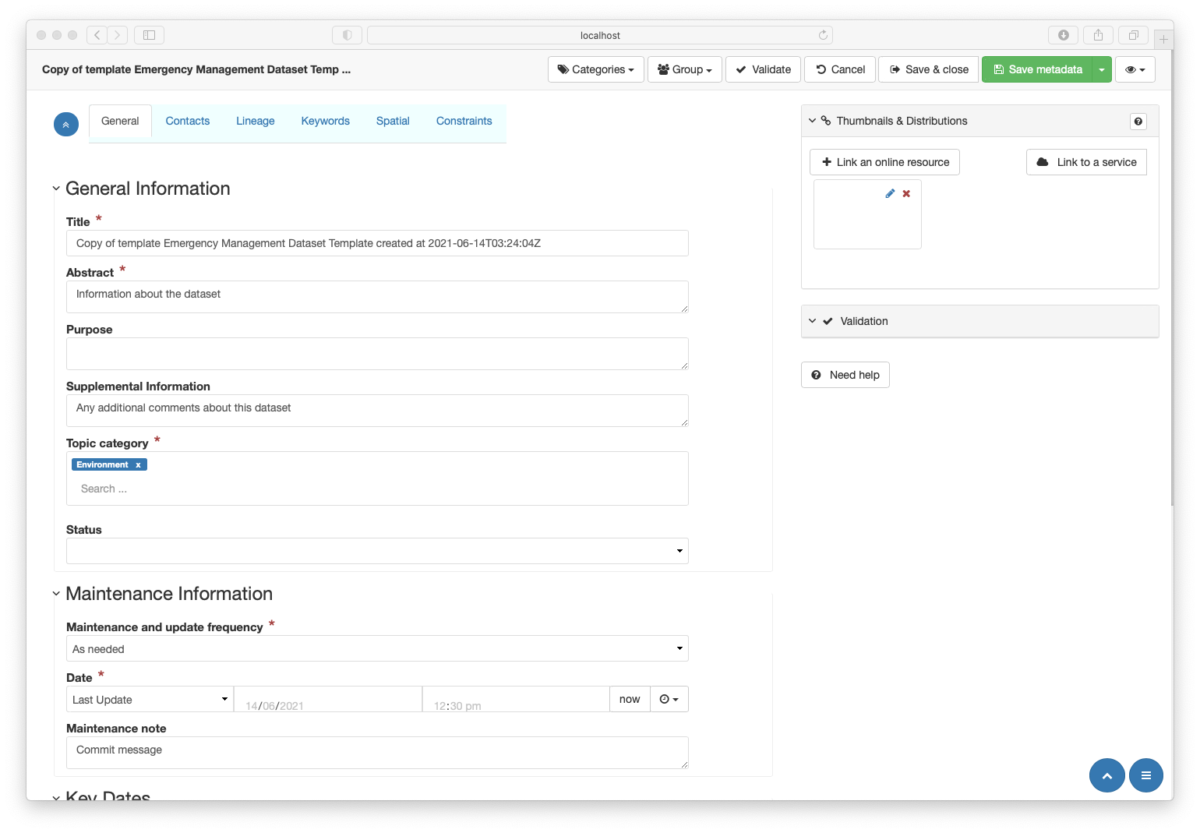Click the Thumbnails panel help icon

1138,122
